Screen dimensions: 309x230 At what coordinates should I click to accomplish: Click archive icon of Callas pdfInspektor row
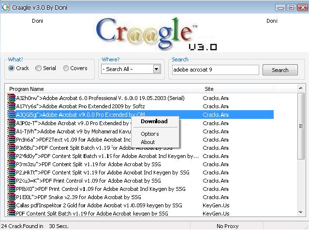[x=11, y=205]
